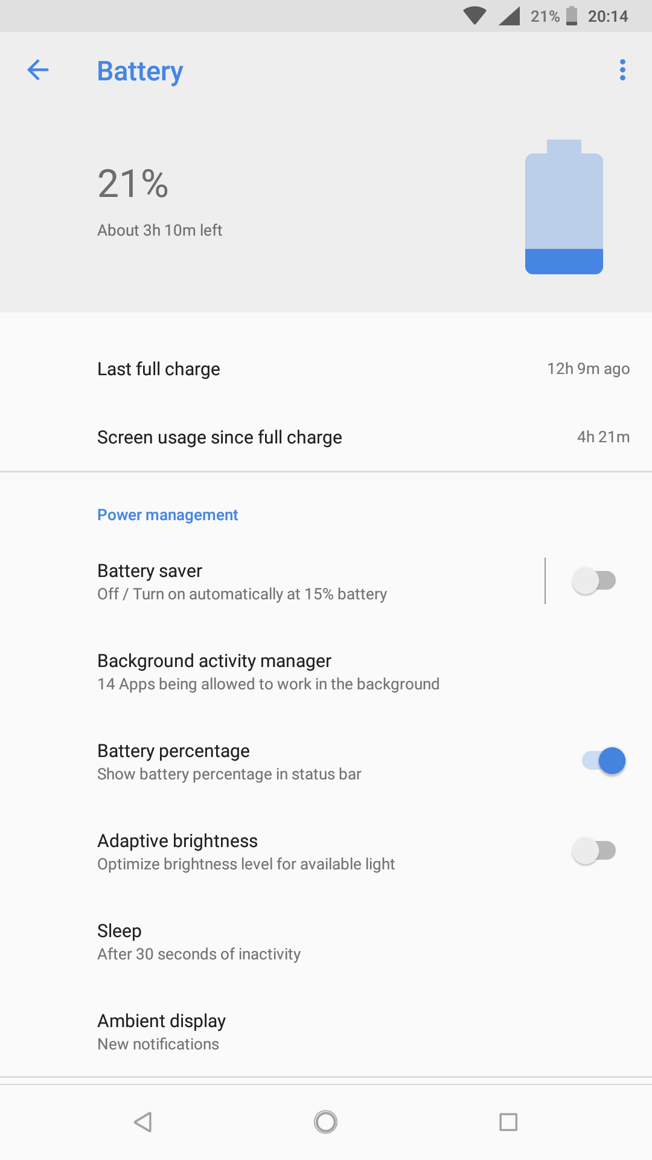Disable the Battery percentage switch
The height and width of the screenshot is (1160, 652).
pyautogui.click(x=604, y=761)
